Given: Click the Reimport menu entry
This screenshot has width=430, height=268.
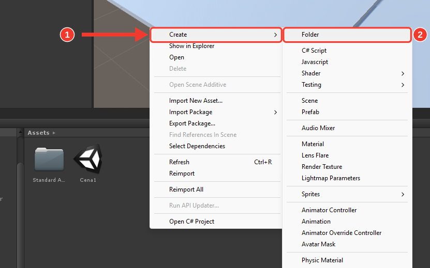Looking at the screenshot, I should (216, 174).
